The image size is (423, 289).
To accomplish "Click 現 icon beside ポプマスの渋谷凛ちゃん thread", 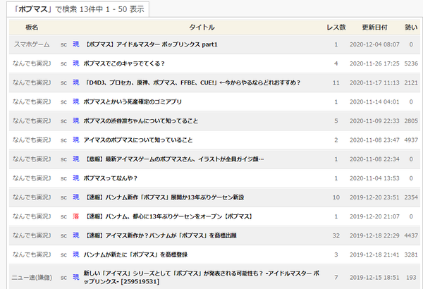I will [76, 121].
